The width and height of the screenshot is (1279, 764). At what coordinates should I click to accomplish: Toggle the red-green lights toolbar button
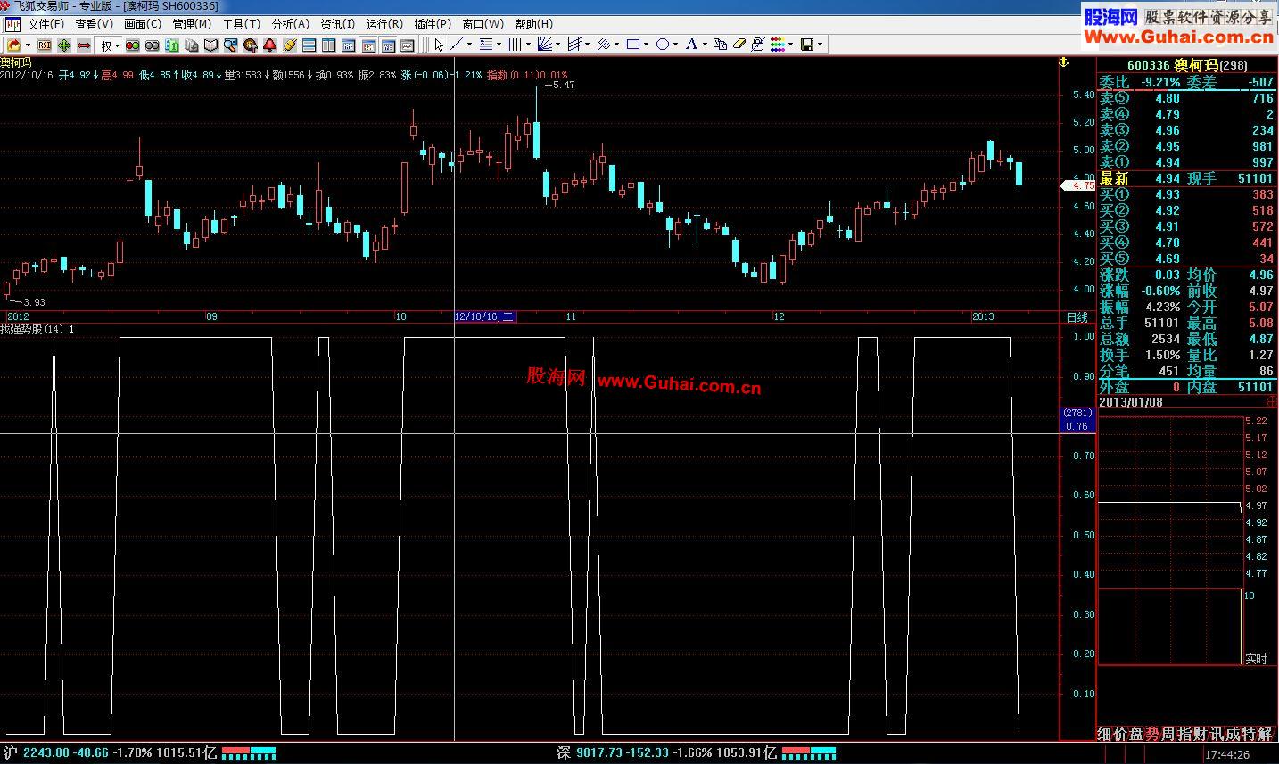click(133, 45)
